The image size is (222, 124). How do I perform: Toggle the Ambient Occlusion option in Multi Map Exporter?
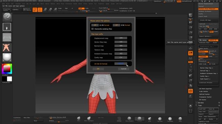click(x=208, y=11)
